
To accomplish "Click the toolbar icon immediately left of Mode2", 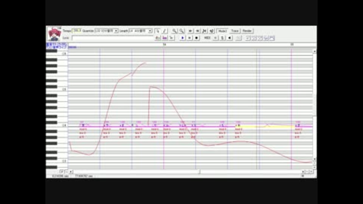I will [x=212, y=31].
